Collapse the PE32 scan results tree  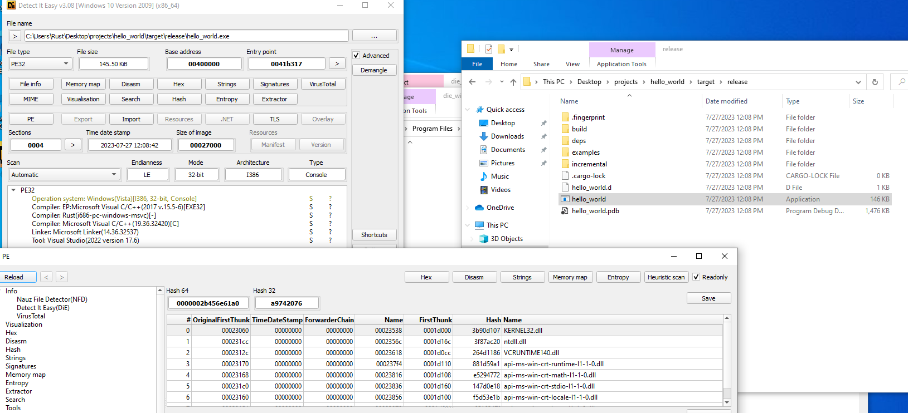13,190
